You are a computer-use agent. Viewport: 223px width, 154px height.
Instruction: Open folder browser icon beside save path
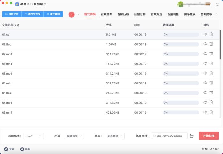click(191, 136)
